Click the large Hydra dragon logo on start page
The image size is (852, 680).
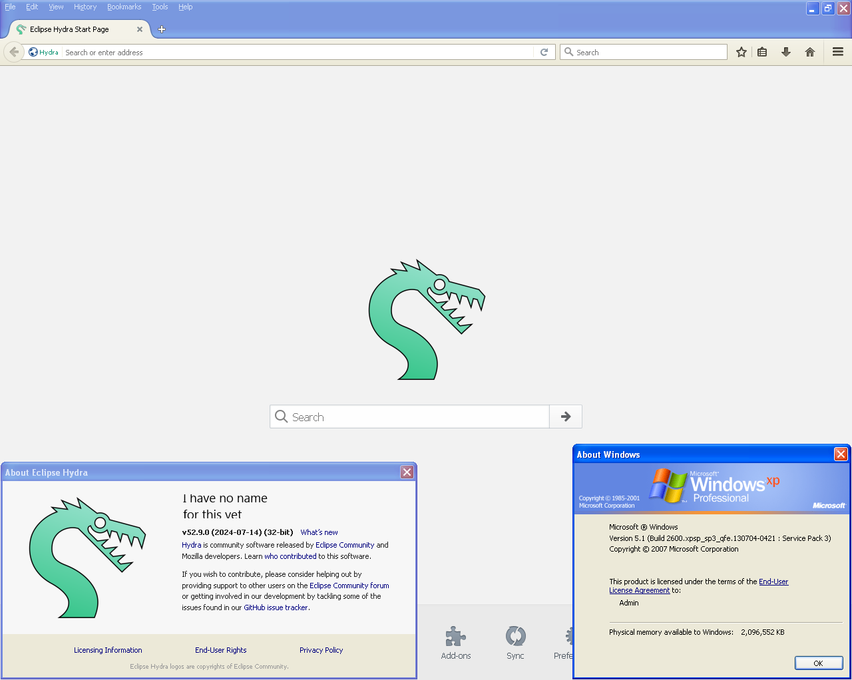(427, 319)
